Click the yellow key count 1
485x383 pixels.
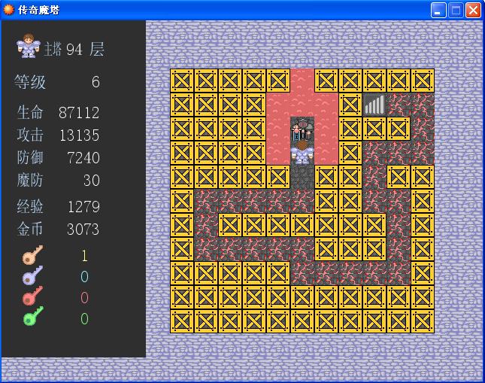click(84, 256)
